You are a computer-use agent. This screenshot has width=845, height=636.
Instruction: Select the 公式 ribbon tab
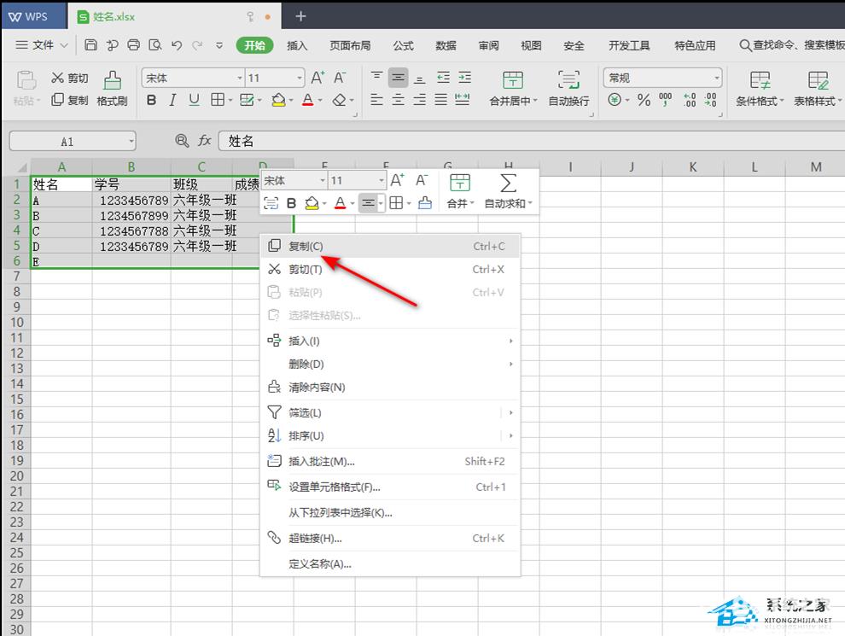[x=403, y=45]
